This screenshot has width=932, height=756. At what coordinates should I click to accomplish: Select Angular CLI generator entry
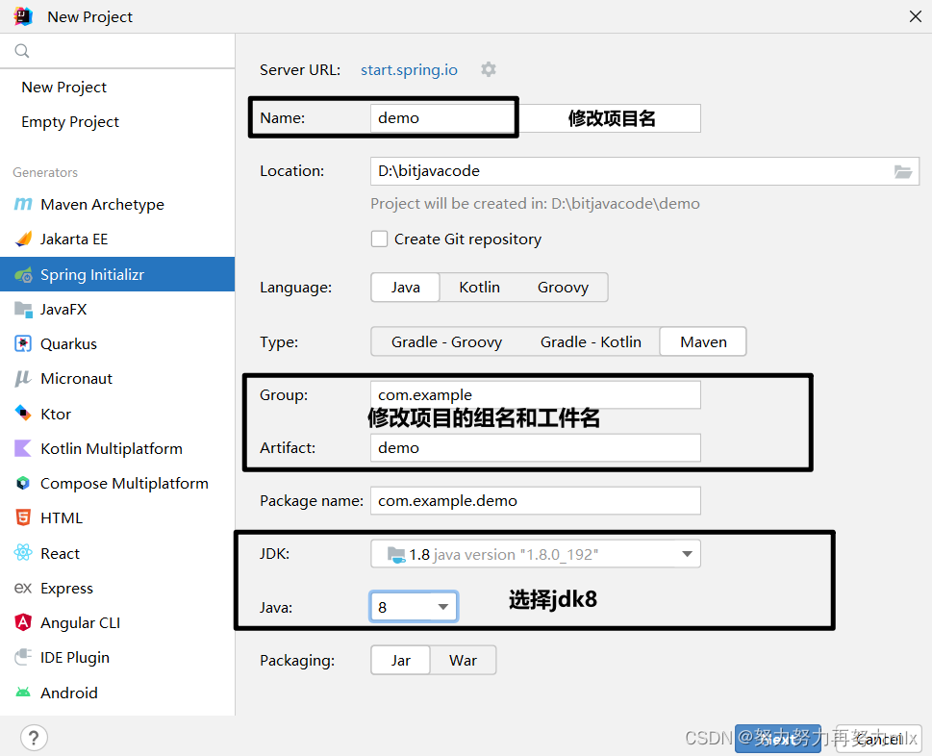coord(117,622)
